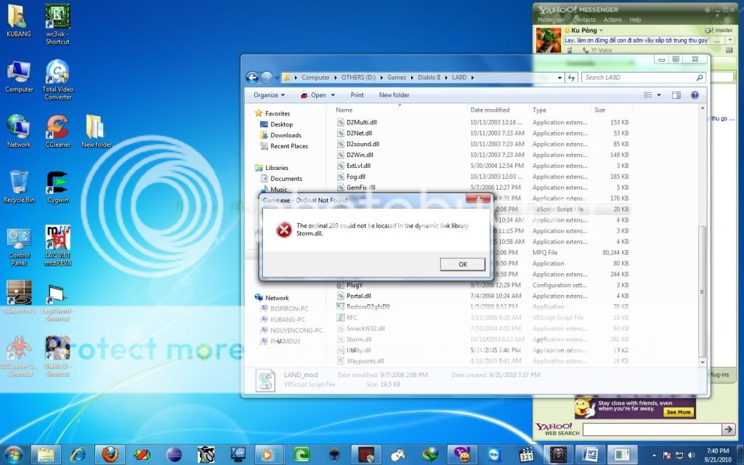Close the Game.exe error dialog
This screenshot has width=744, height=465.
tap(478, 198)
